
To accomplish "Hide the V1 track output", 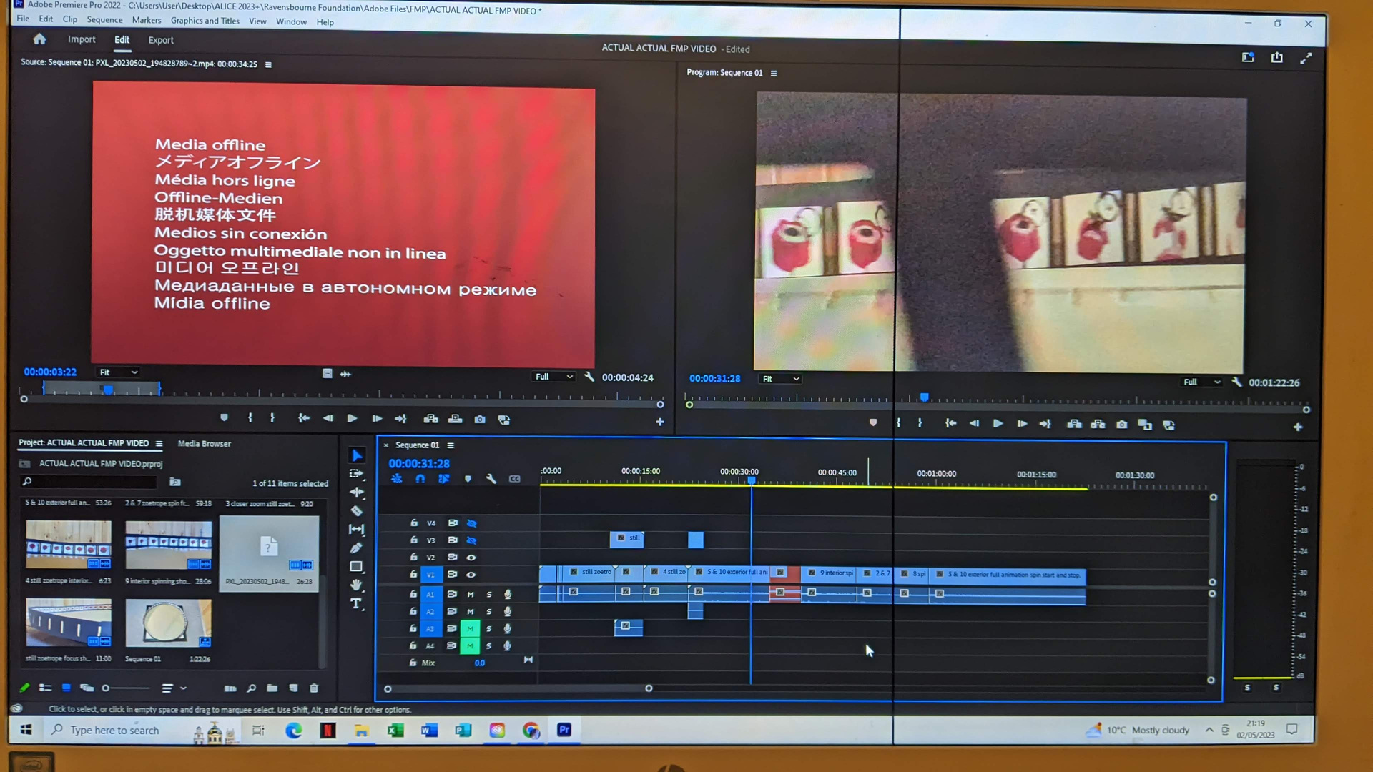I will (471, 575).
